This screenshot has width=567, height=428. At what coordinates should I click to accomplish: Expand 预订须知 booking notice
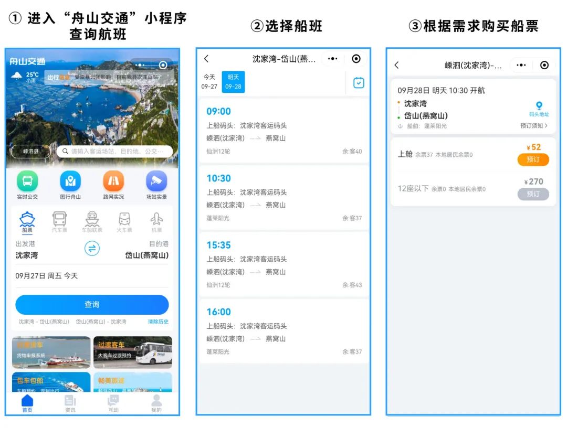534,126
